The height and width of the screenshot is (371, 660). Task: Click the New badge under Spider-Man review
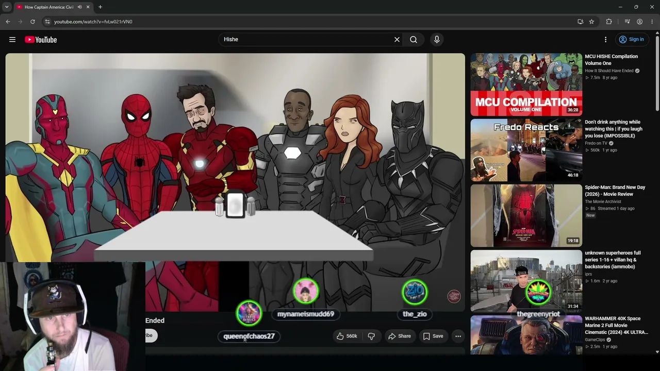pos(590,215)
